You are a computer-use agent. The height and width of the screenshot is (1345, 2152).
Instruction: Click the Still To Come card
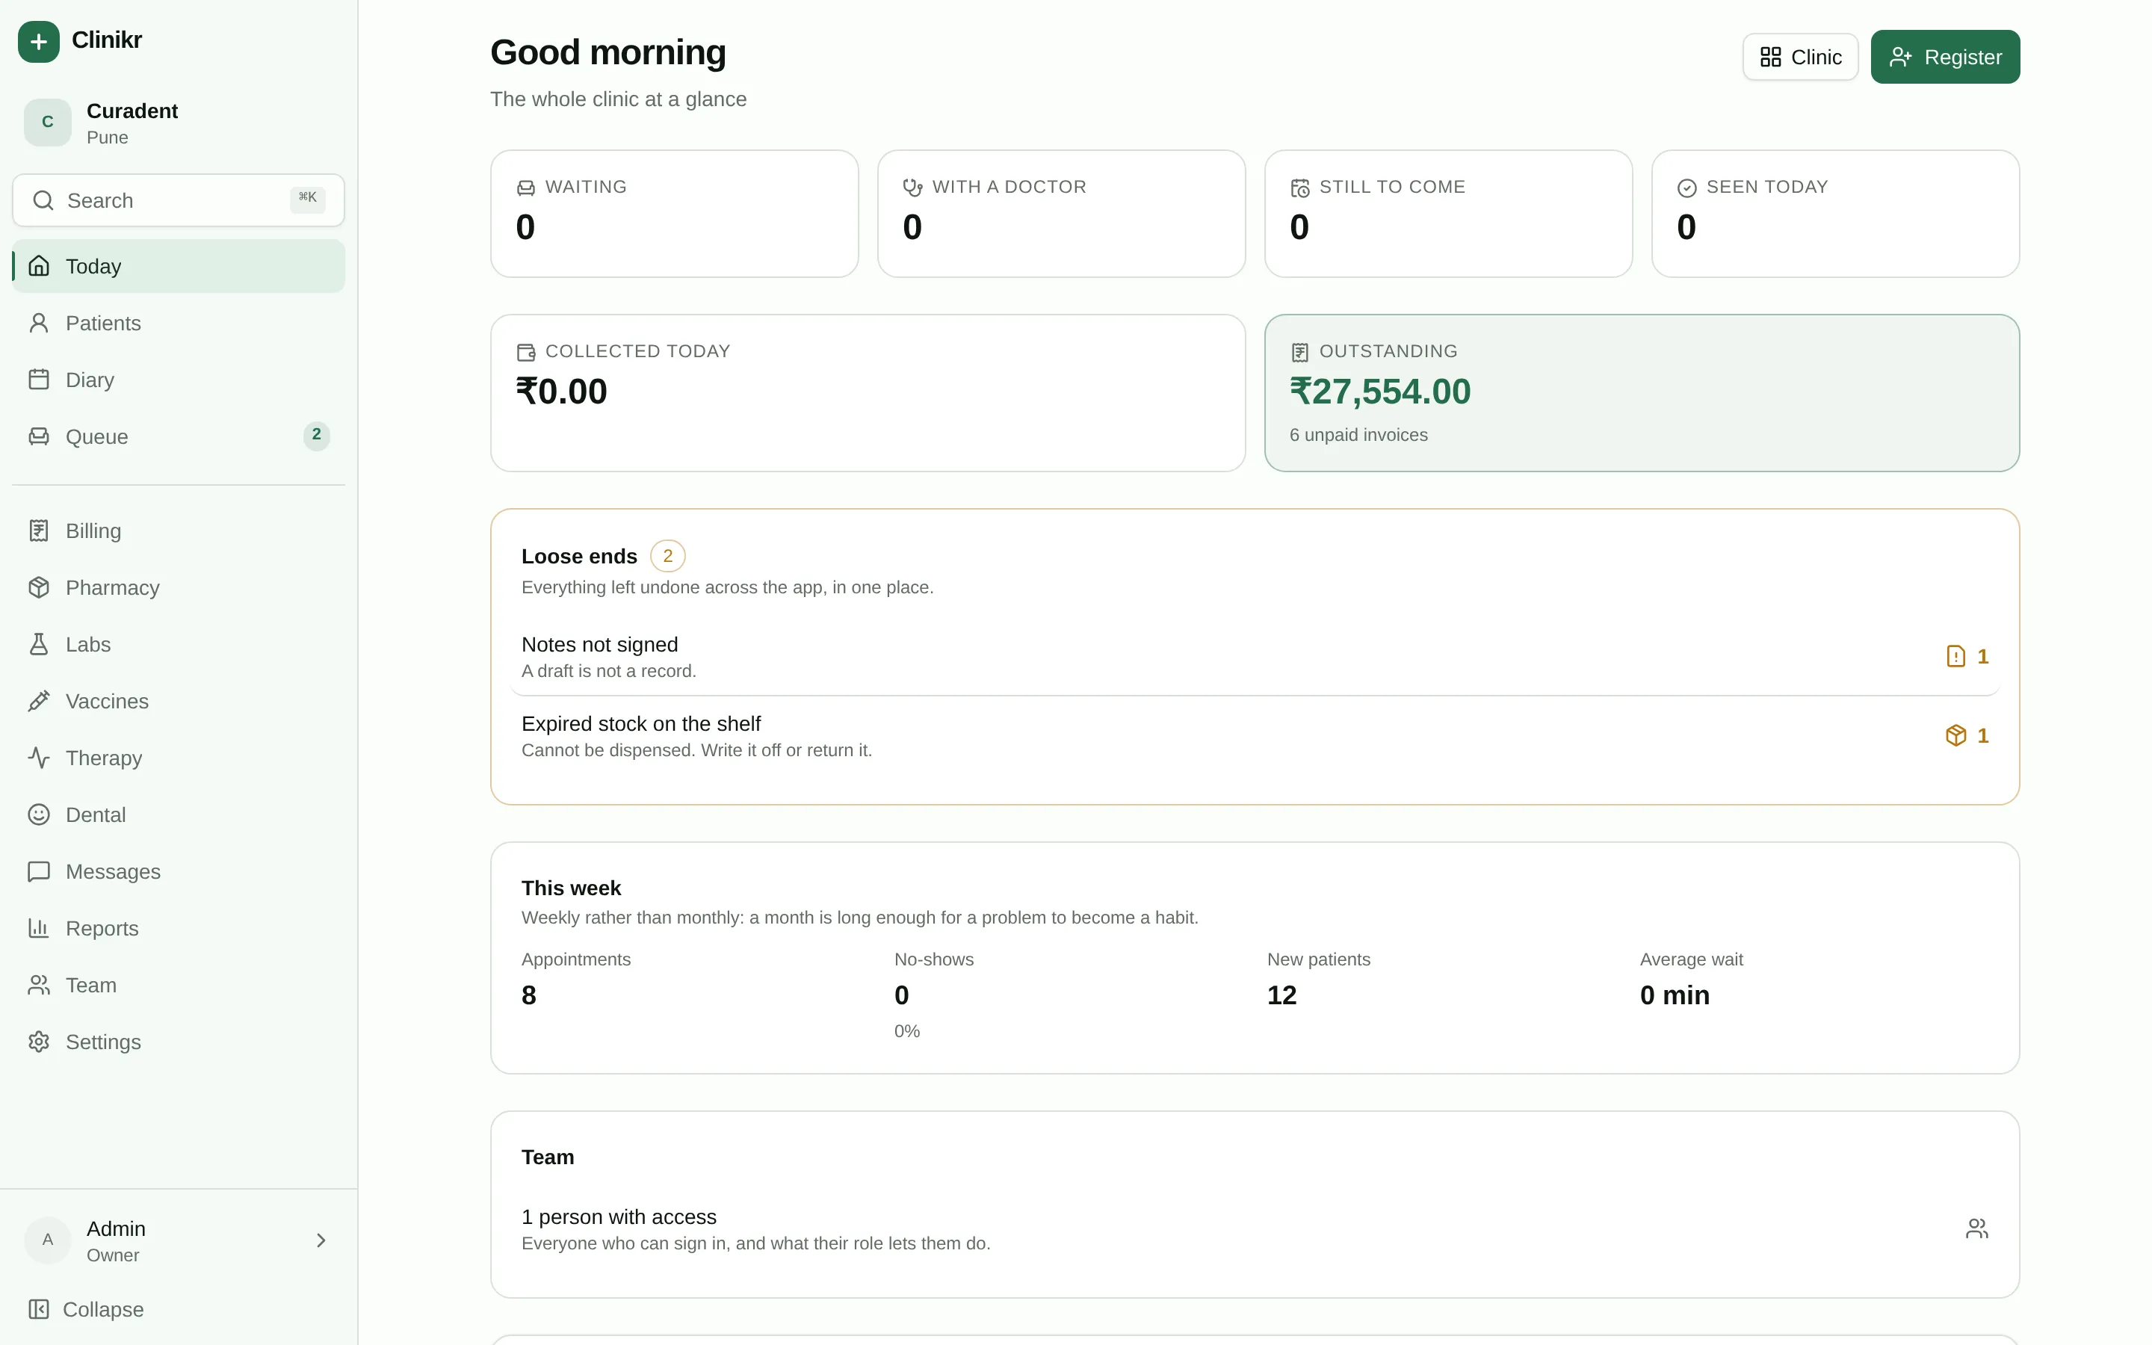(x=1449, y=214)
